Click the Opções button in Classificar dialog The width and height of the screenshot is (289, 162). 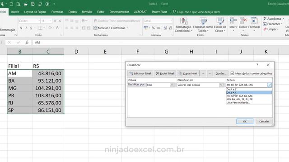(221, 73)
